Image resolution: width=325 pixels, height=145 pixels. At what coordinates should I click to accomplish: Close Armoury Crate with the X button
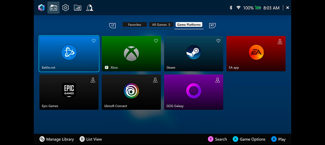click(288, 8)
